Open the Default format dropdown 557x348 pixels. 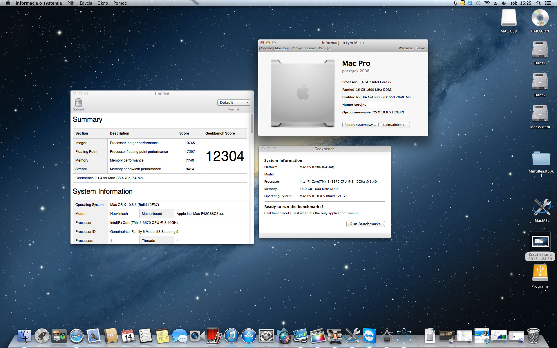[234, 102]
